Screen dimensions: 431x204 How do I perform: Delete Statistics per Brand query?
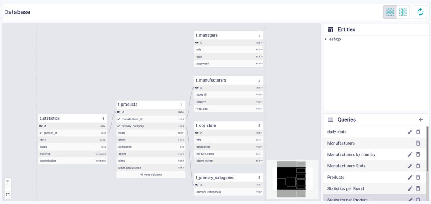click(x=418, y=188)
